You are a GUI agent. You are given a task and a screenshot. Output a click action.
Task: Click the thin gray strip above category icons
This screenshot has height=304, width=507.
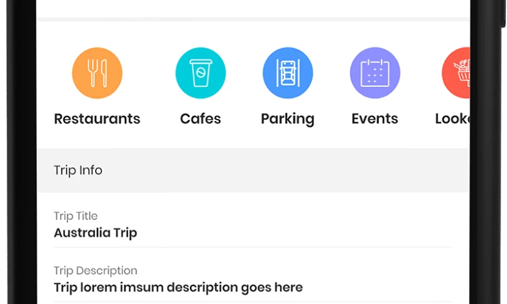point(252,19)
